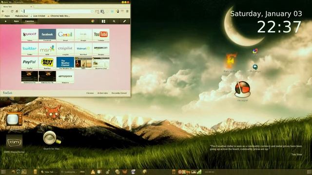The image size is (312, 175).
Task: Open the blue globe desktop icon
Action: pos(255,67)
